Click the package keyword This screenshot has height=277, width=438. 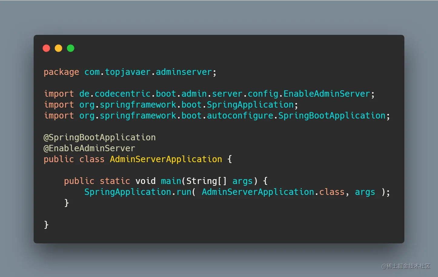[61, 72]
